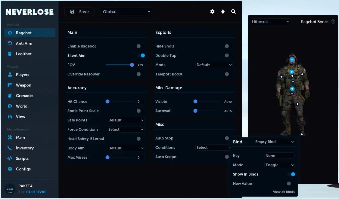Click the subscription date 01.01 03:00
The height and width of the screenshot is (199, 339).
tap(36, 192)
